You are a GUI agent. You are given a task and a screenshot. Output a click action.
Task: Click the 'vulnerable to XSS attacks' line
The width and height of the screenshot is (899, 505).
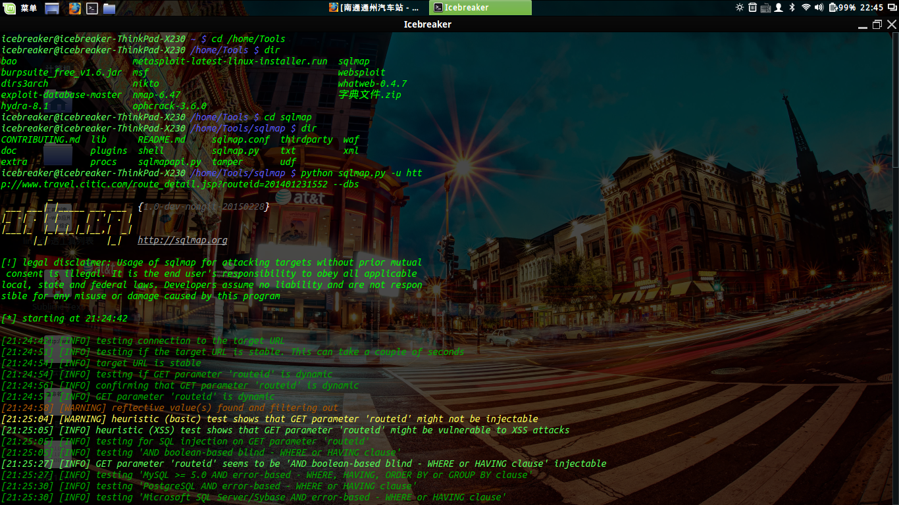pos(286,430)
